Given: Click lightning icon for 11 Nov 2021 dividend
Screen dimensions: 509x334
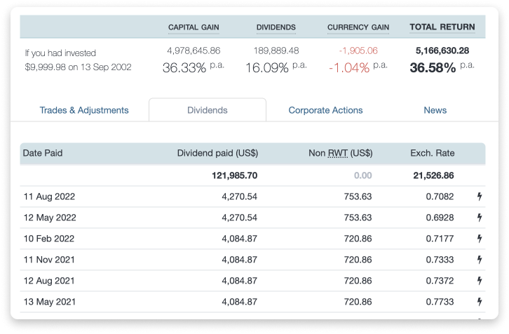Looking at the screenshot, I should 480,260.
